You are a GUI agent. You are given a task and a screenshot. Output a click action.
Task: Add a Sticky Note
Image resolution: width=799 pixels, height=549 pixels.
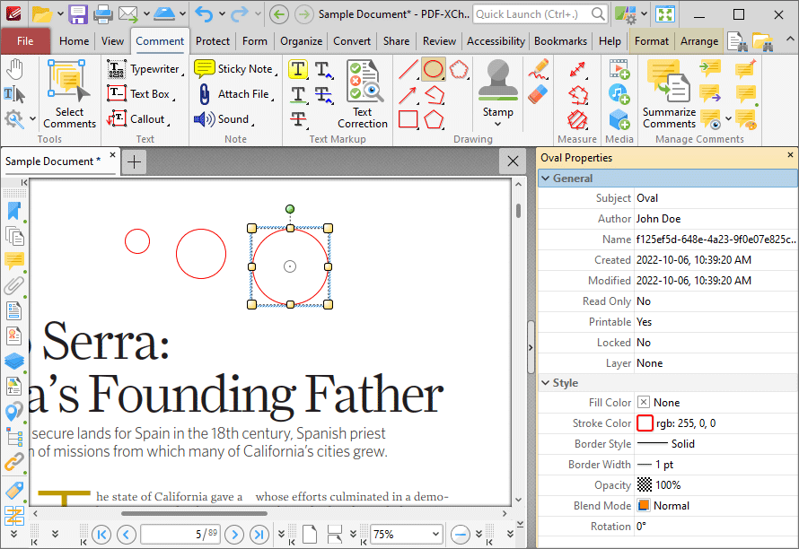(235, 69)
